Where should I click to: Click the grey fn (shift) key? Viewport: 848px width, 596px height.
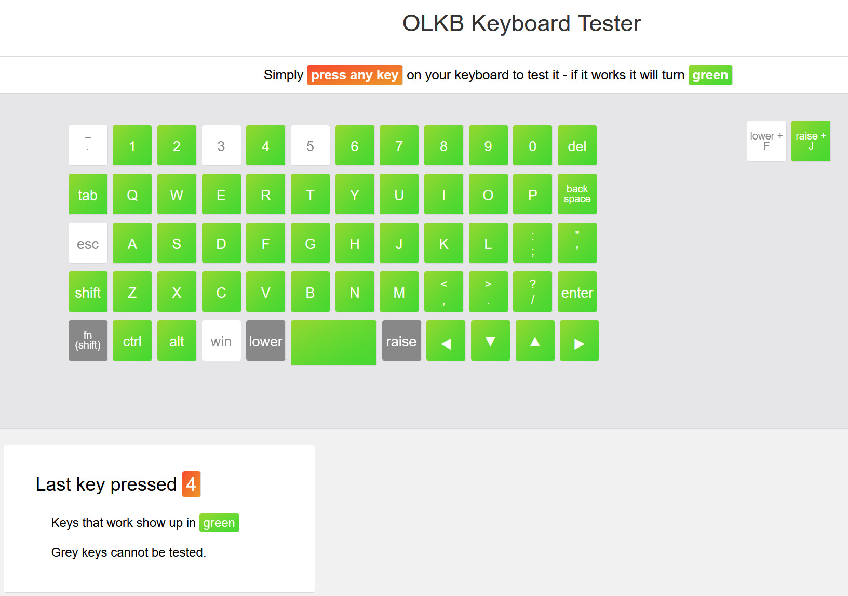click(x=88, y=341)
